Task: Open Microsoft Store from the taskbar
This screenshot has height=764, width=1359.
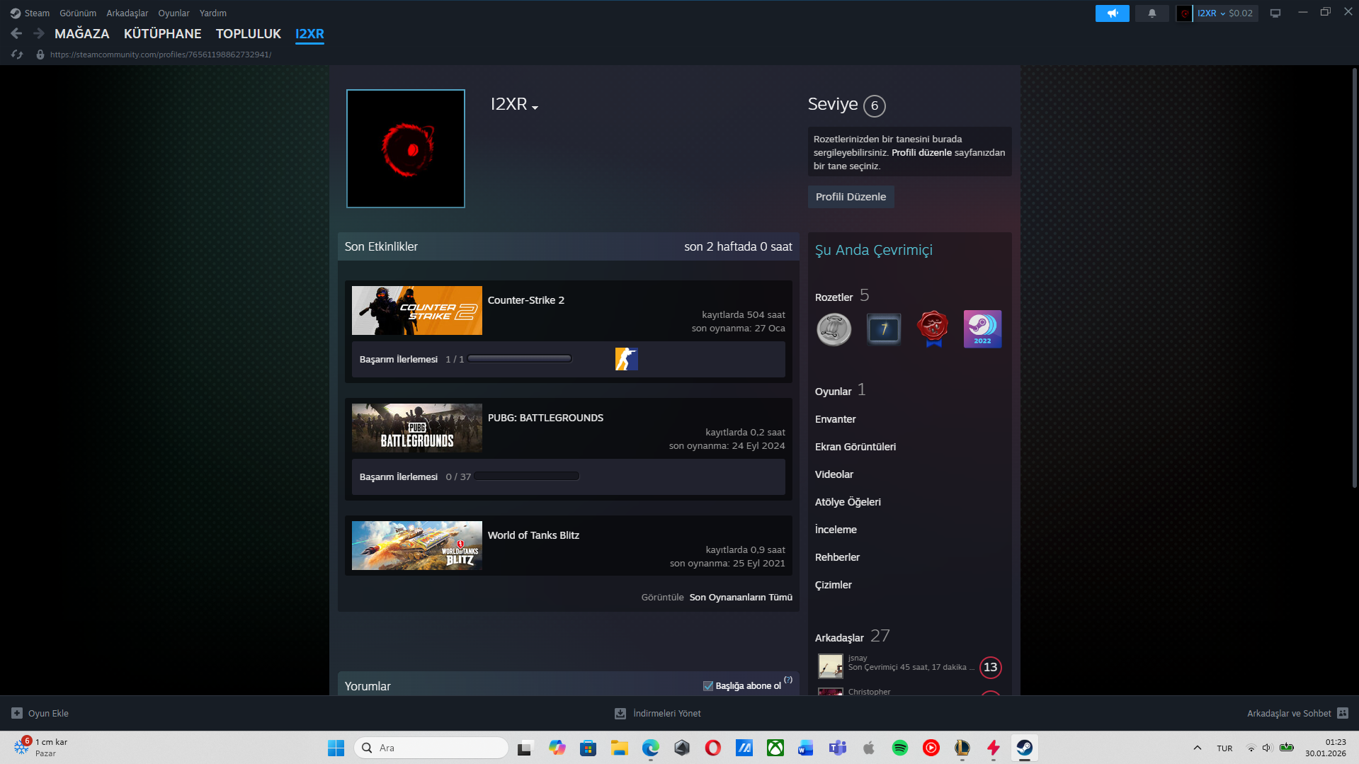Action: [588, 748]
